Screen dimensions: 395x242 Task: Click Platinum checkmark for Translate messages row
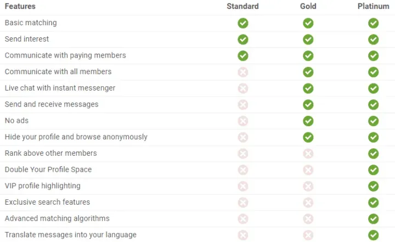pos(374,235)
